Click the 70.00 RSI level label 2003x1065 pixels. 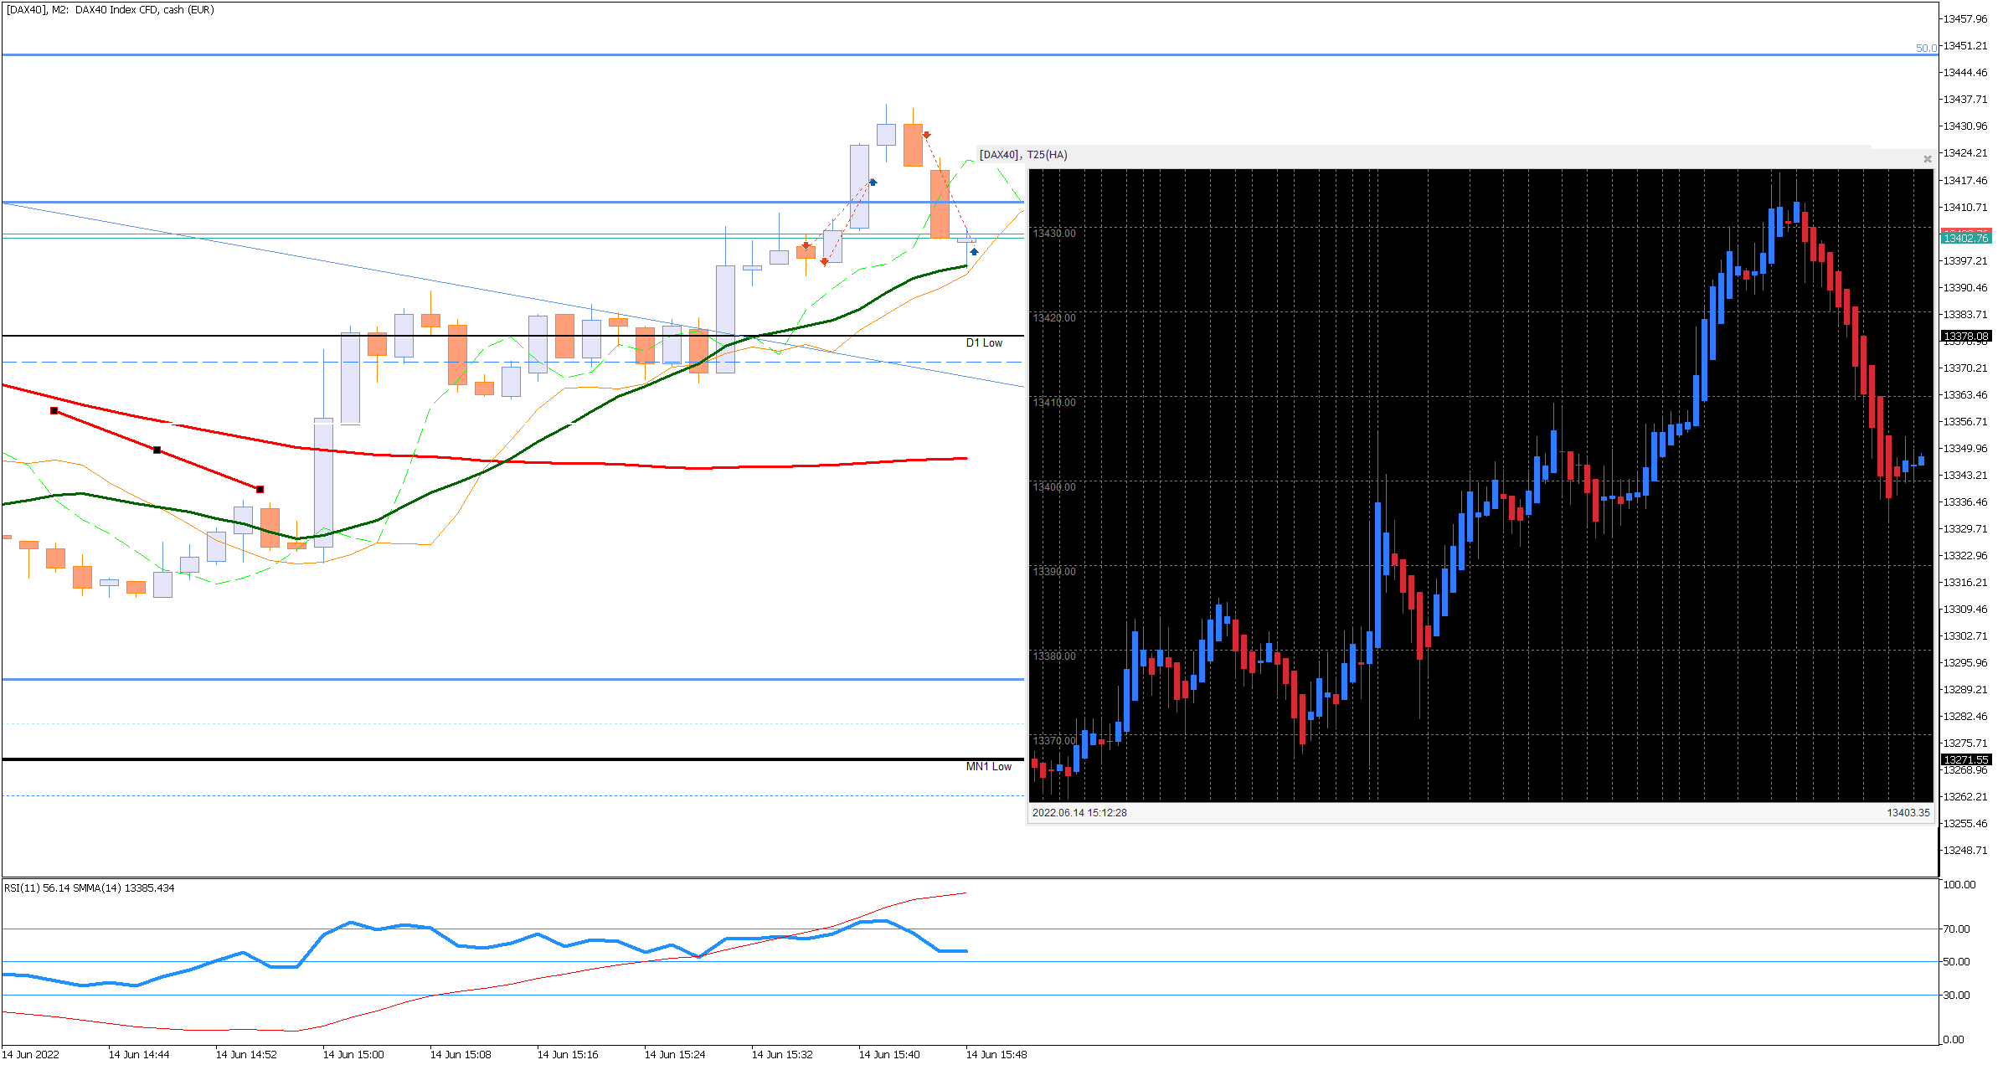[1957, 929]
